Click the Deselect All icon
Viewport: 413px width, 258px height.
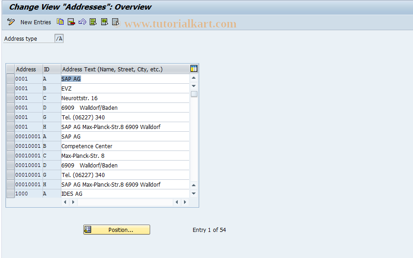(116, 22)
